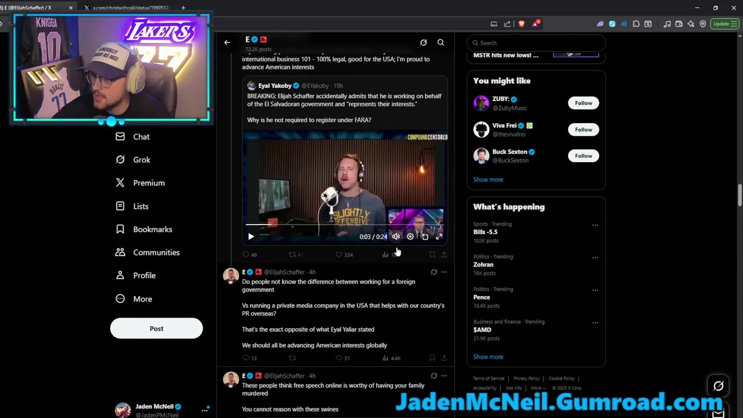The height and width of the screenshot is (418, 743).
Task: Open Brave VPN shield icon in toolbar
Action: click(703, 24)
